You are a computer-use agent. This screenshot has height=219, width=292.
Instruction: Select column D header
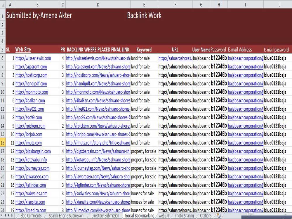[x=98, y=5]
